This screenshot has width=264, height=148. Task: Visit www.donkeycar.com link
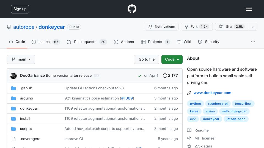pos(212,93)
